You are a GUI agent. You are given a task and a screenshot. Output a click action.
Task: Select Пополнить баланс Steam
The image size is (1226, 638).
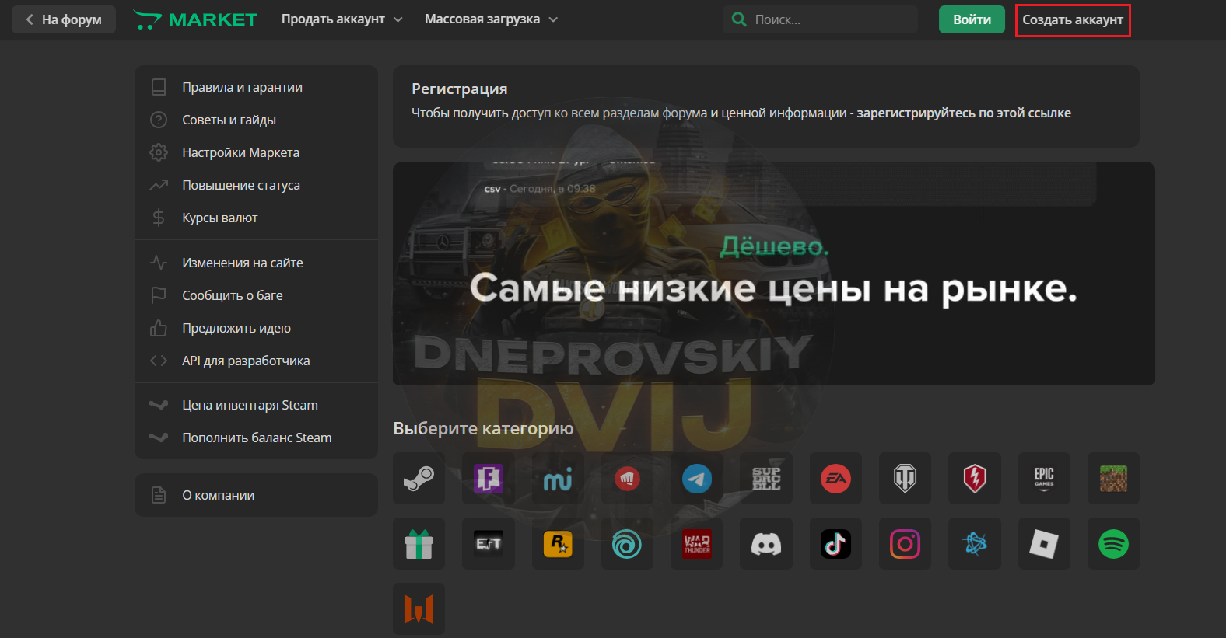pyautogui.click(x=256, y=438)
